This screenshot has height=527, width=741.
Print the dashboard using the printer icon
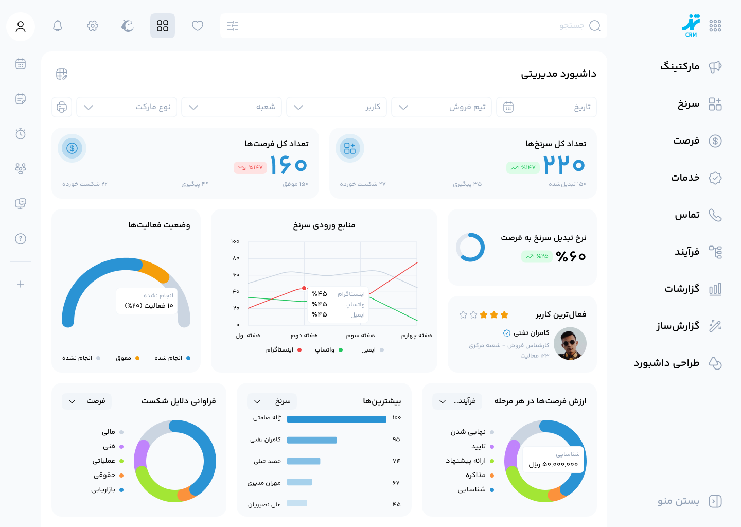click(62, 107)
